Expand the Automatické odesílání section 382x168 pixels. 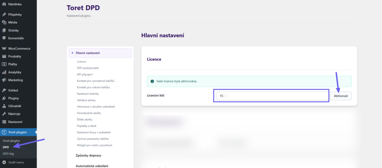point(92,166)
